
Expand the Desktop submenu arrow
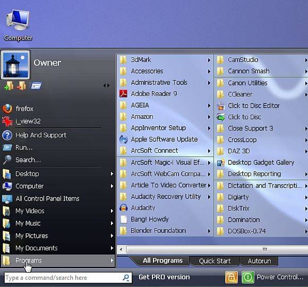[x=112, y=174]
